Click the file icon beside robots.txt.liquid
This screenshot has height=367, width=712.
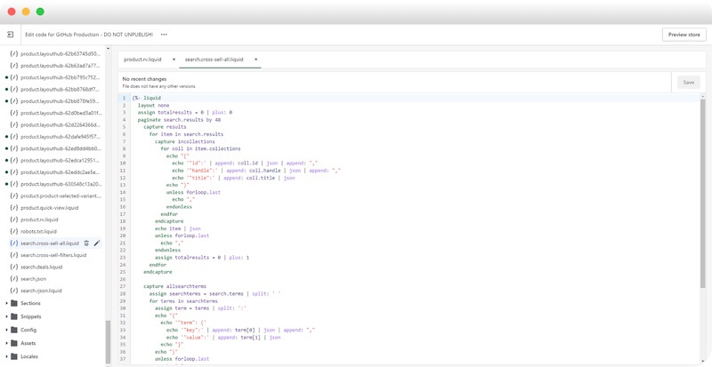14,231
